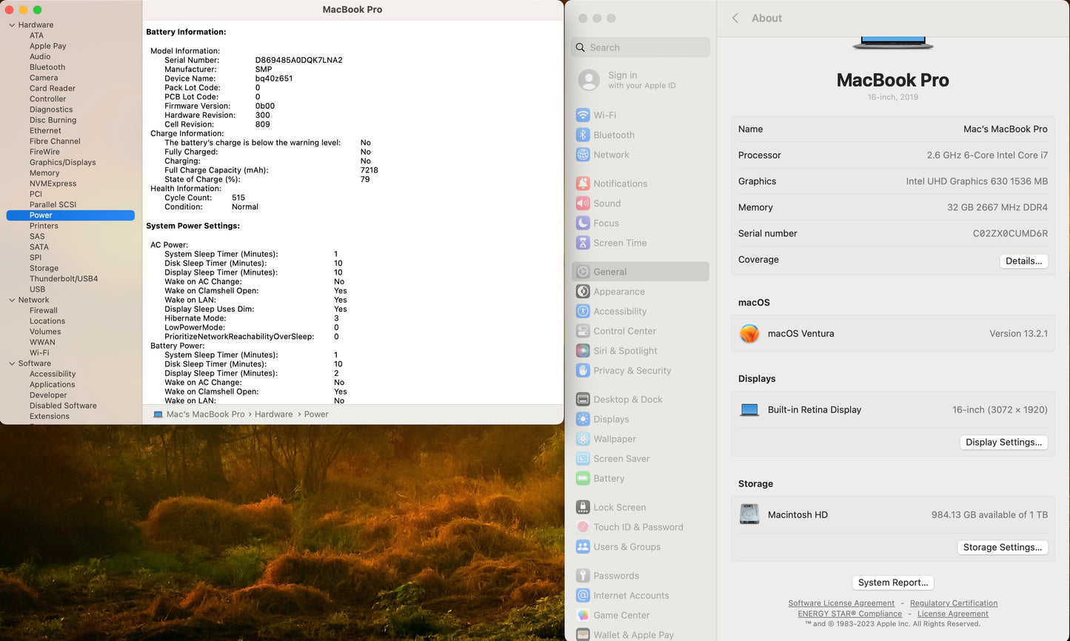Open the System Report button
Viewport: 1070px width, 641px height.
pyautogui.click(x=892, y=583)
